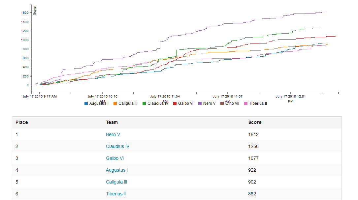
Task: Open the Galbo VI team link
Action: (115, 158)
